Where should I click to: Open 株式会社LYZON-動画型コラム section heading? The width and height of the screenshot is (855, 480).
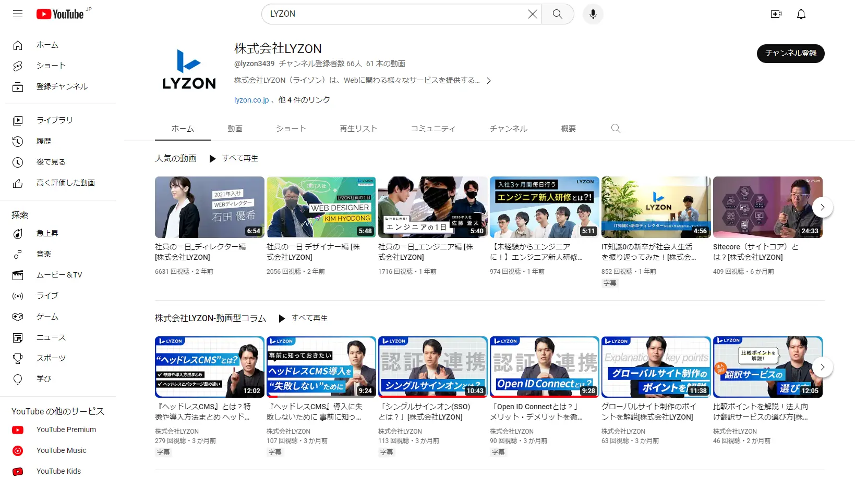click(x=211, y=318)
